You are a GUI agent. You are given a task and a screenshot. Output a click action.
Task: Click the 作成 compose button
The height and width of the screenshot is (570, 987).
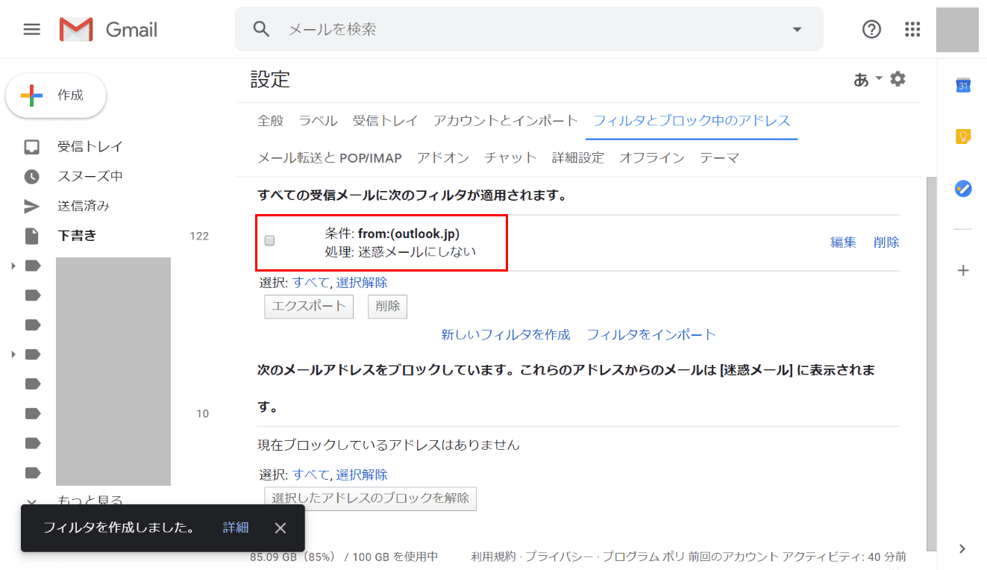point(56,95)
